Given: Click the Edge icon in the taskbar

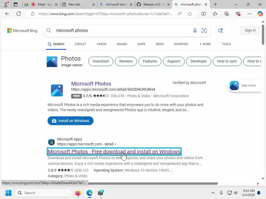Looking at the screenshot, I should tap(89, 193).
